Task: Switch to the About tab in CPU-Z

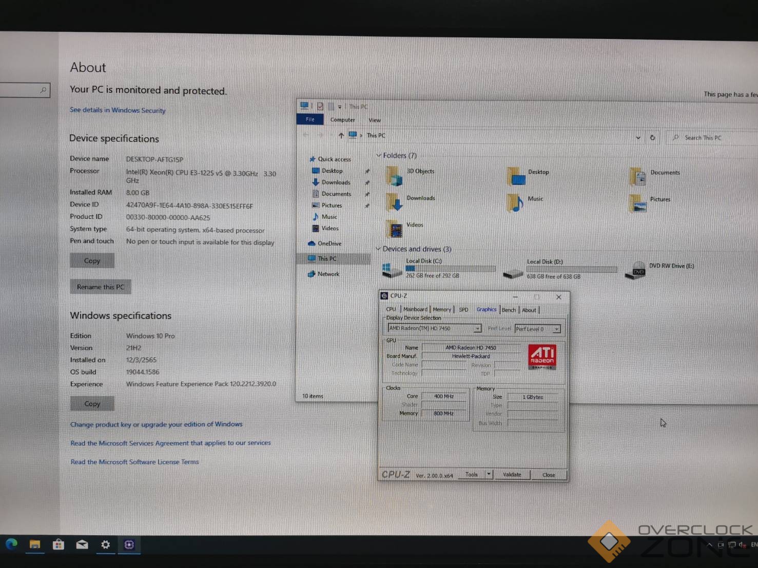Action: (529, 310)
